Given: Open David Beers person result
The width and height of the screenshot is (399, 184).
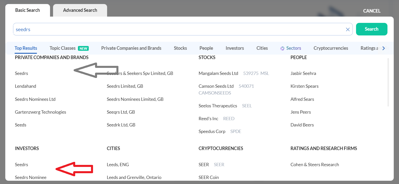Looking at the screenshot, I should point(302,125).
